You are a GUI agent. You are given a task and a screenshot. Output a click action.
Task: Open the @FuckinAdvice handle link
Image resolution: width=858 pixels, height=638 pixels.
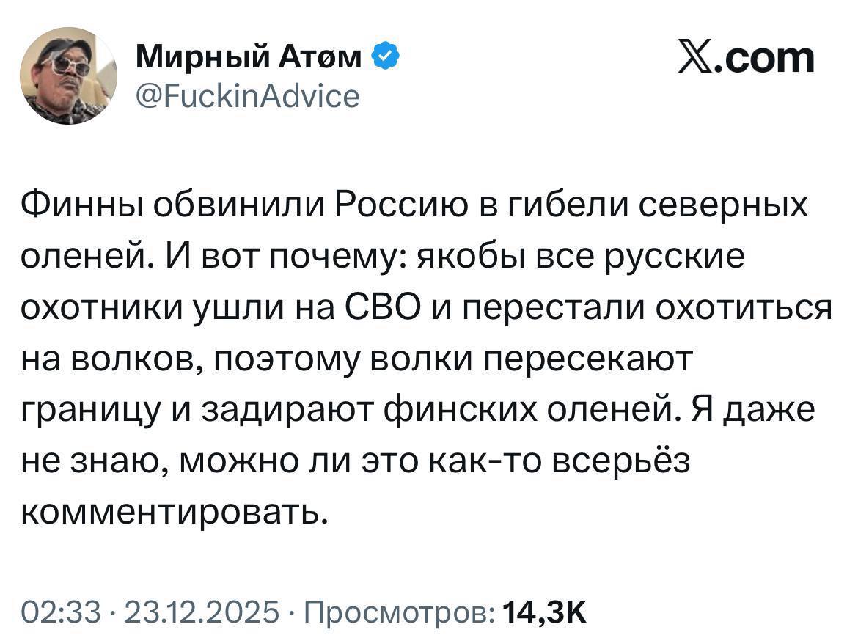248,95
